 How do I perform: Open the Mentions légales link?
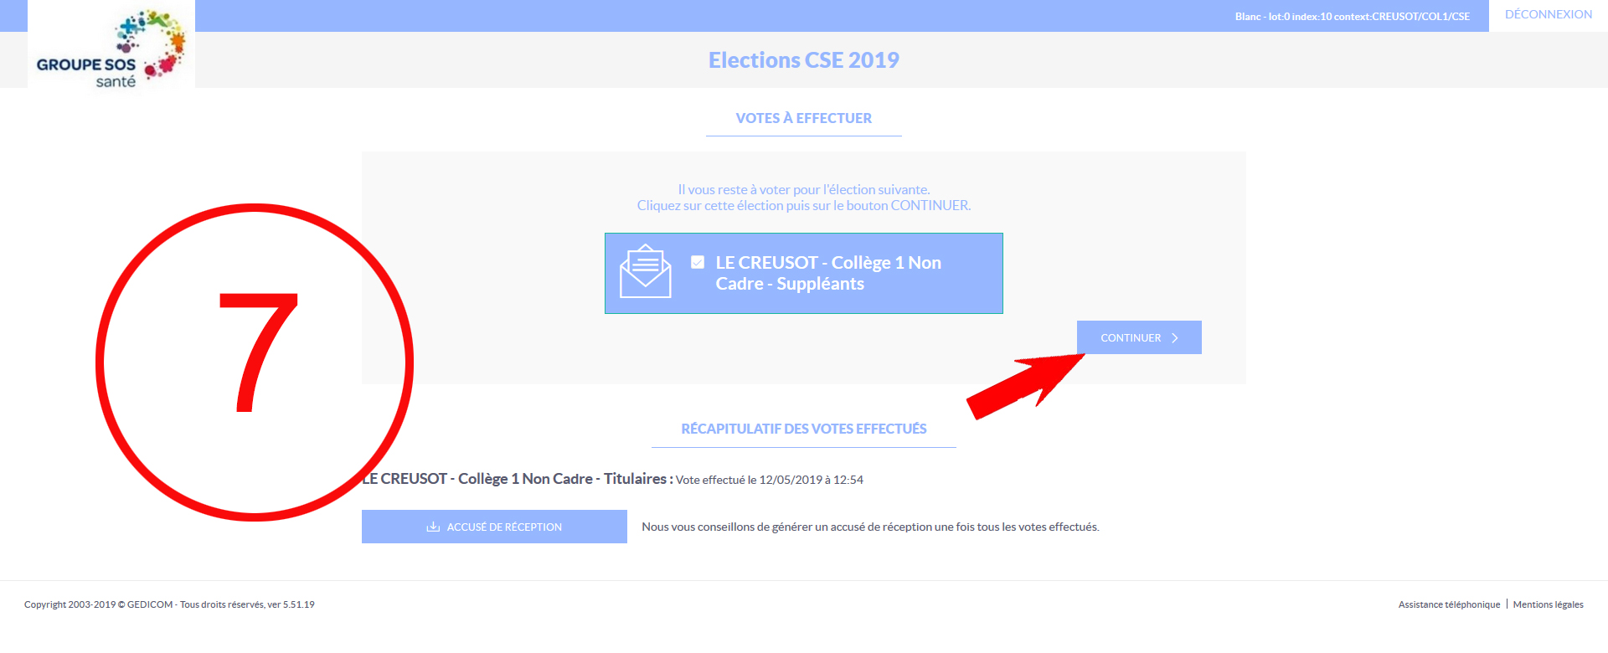[1548, 604]
